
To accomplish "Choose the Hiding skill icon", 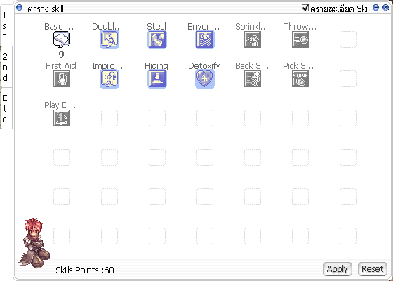I will (x=157, y=79).
